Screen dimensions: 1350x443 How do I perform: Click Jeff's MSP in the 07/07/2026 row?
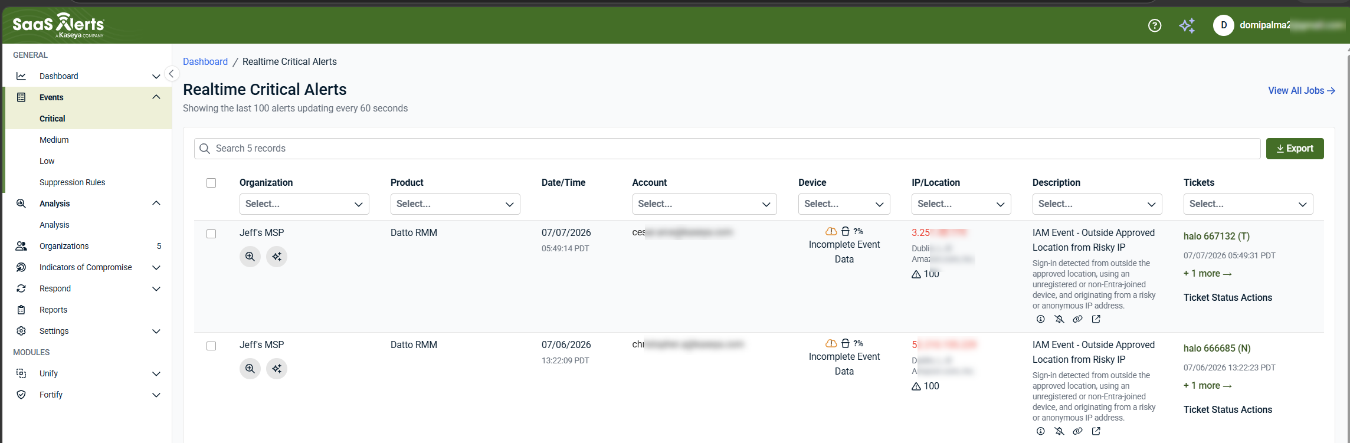pos(262,233)
